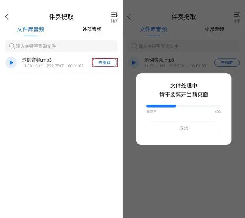This screenshot has height=218, width=245.
Task: Select 外部音频 tab on right screen
Action: pos(214,29)
